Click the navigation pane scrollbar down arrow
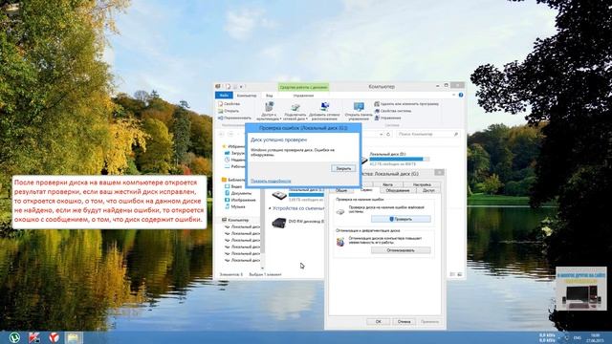The width and height of the screenshot is (612, 344). coord(262,269)
